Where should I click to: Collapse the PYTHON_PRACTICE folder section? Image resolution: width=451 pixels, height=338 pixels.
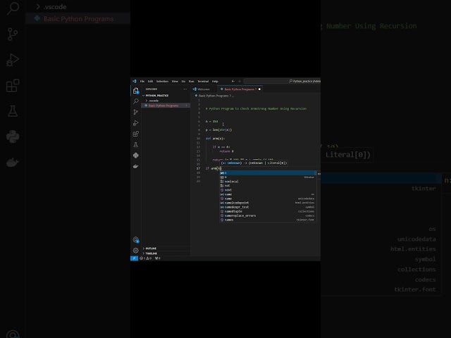pyautogui.click(x=156, y=96)
